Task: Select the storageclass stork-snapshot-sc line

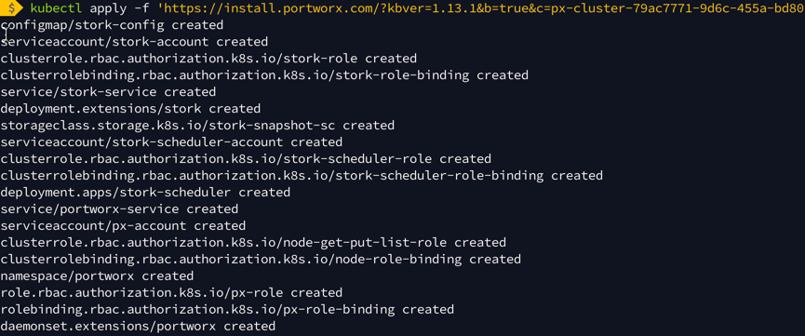Action: [197, 126]
